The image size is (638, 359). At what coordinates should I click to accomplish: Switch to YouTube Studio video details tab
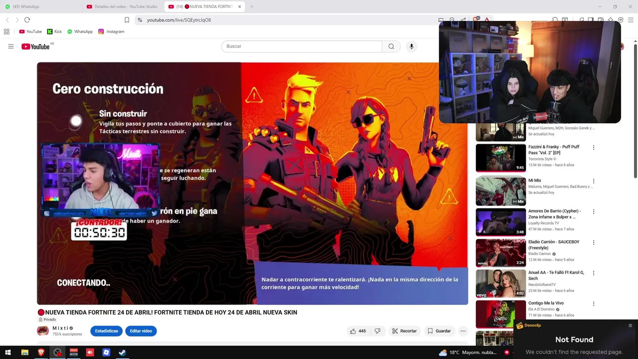[122, 6]
